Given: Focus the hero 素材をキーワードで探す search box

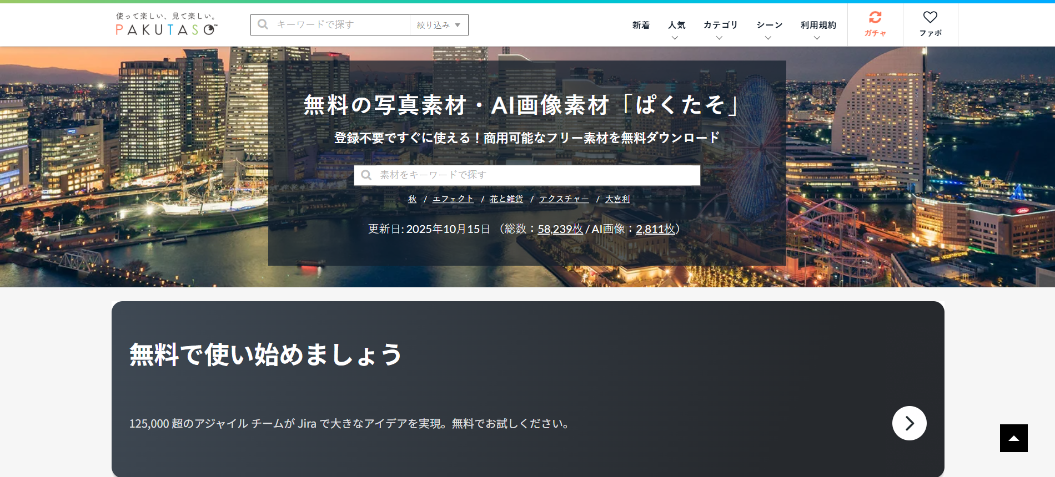Looking at the screenshot, I should 533,175.
